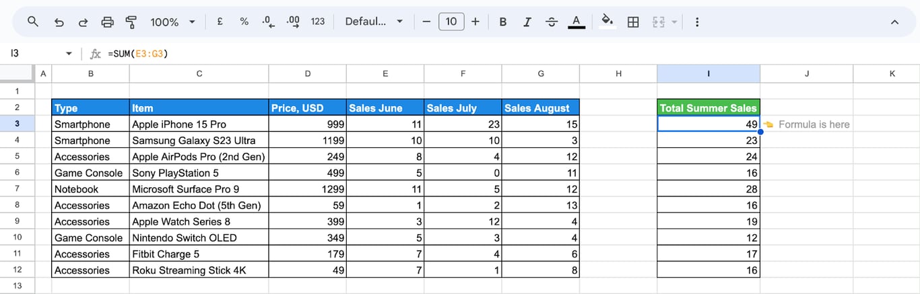Image resolution: width=920 pixels, height=294 pixels.
Task: Undo the last action
Action: coord(59,22)
